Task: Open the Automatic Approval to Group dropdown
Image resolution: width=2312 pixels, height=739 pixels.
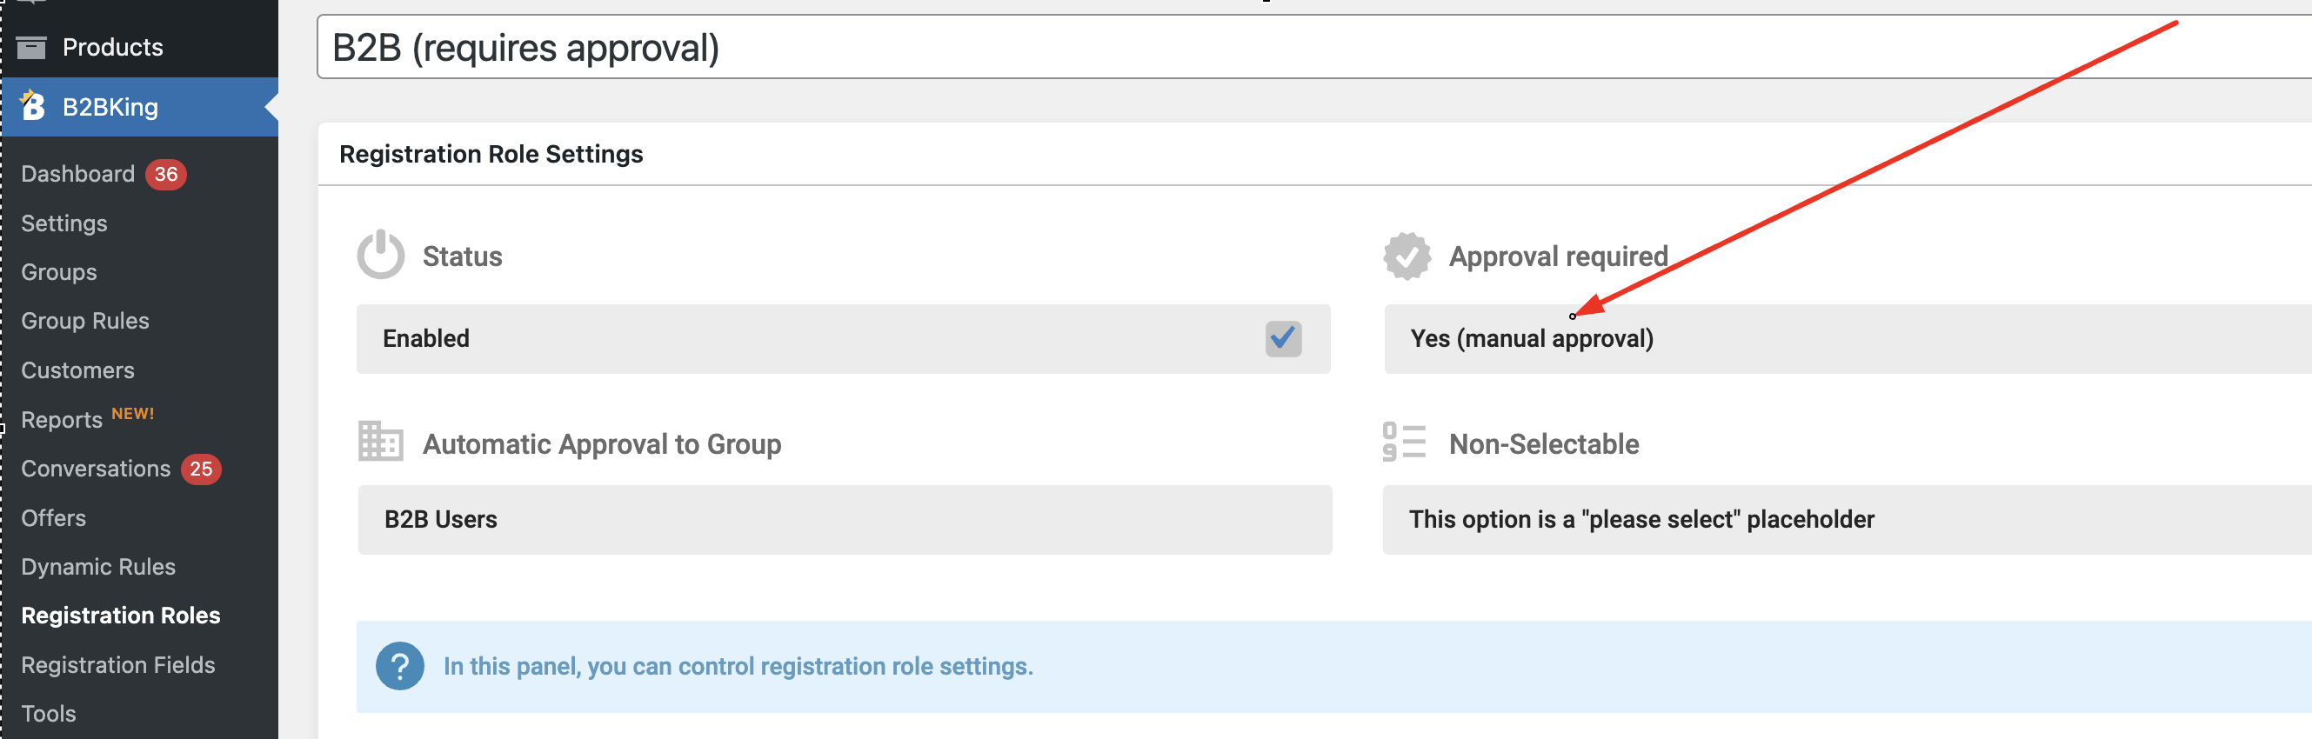Action: (845, 519)
